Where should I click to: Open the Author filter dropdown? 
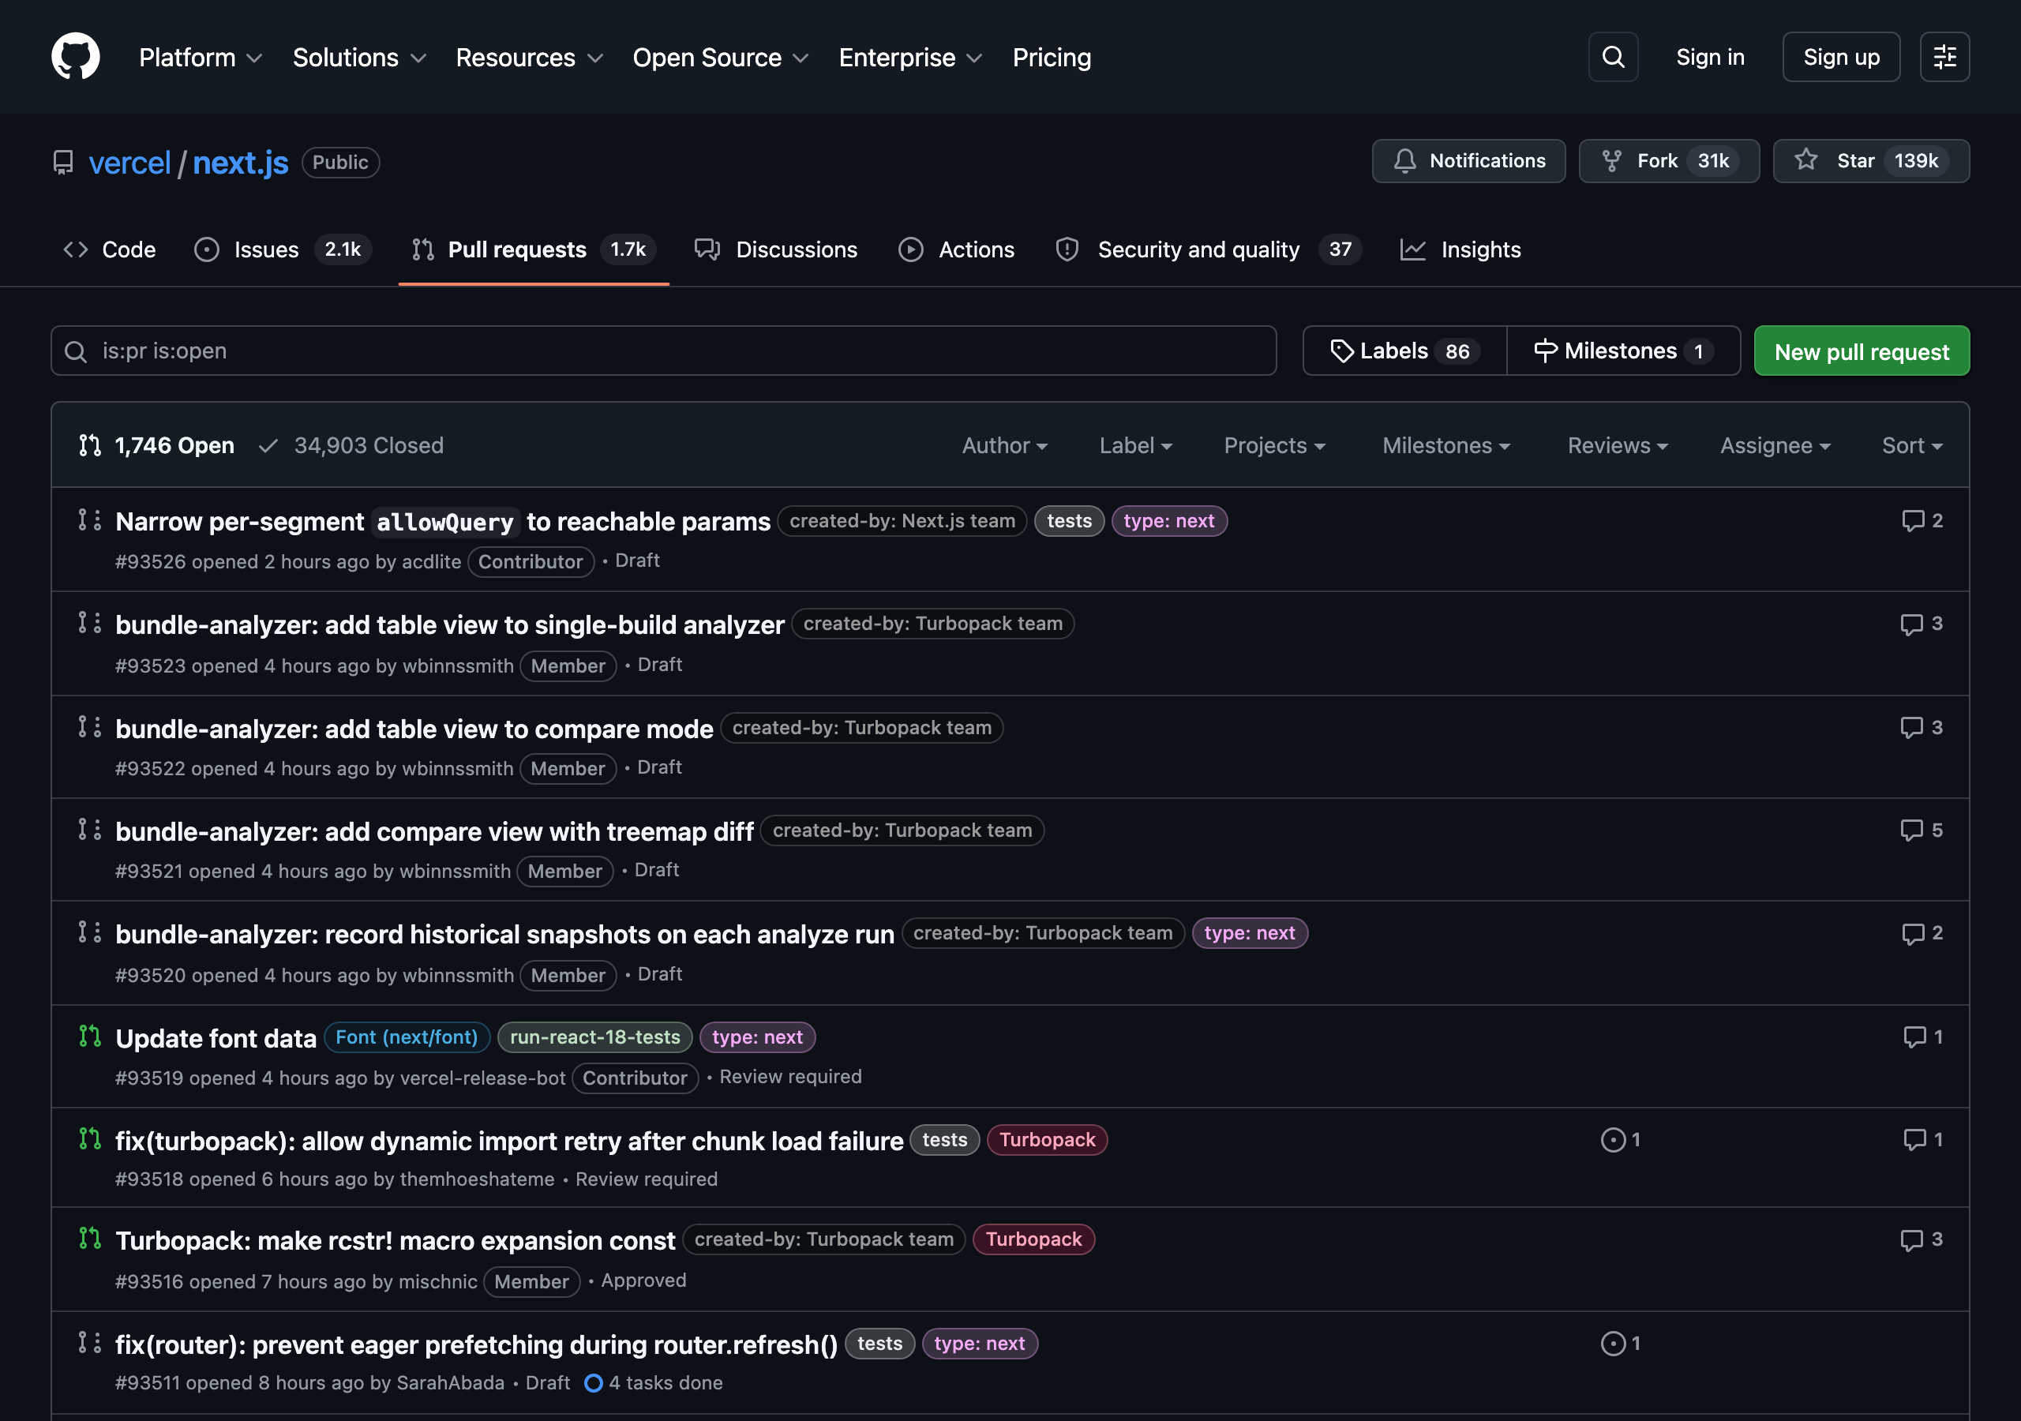(1004, 445)
